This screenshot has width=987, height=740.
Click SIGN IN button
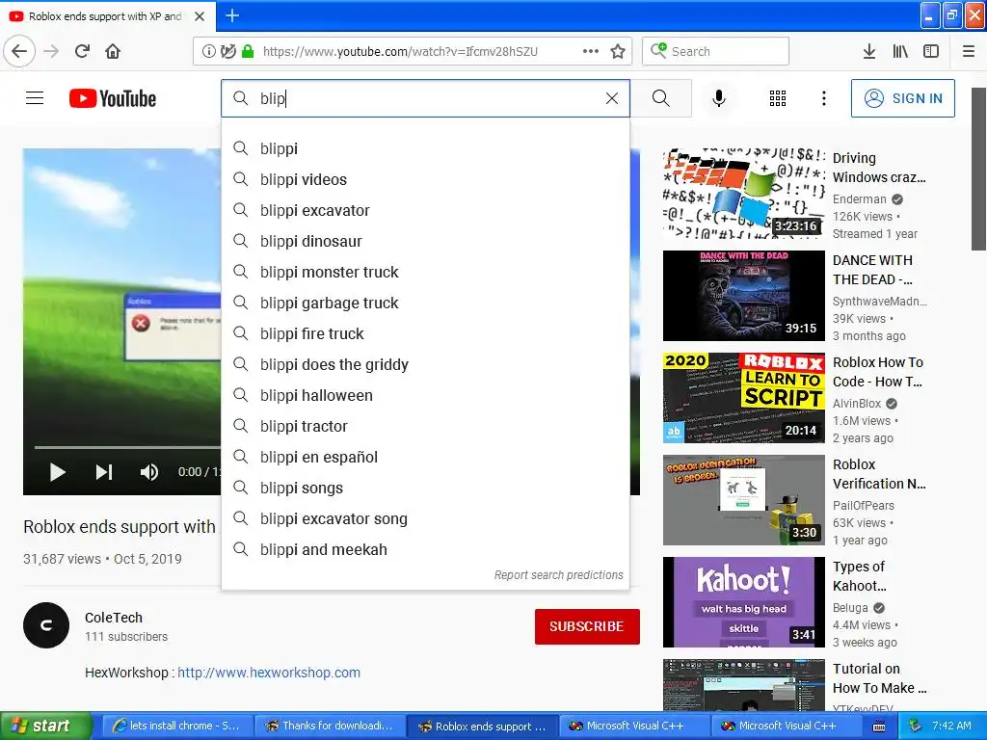(902, 98)
